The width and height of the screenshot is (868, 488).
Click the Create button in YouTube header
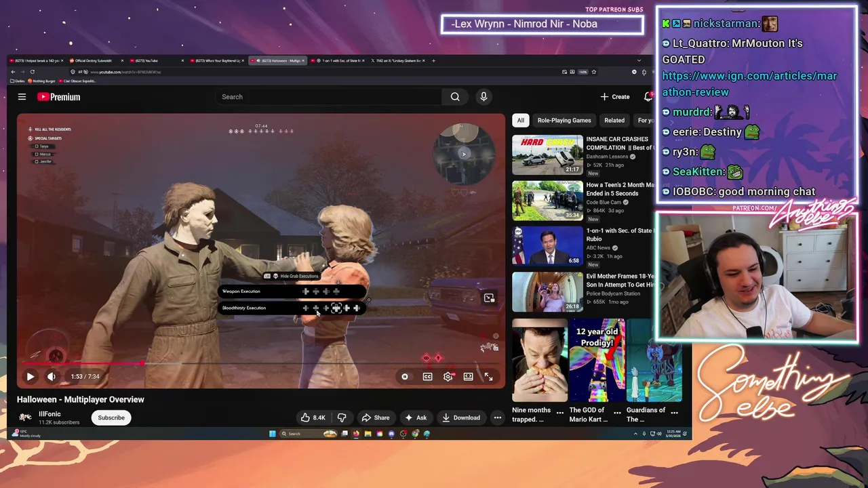615,97
